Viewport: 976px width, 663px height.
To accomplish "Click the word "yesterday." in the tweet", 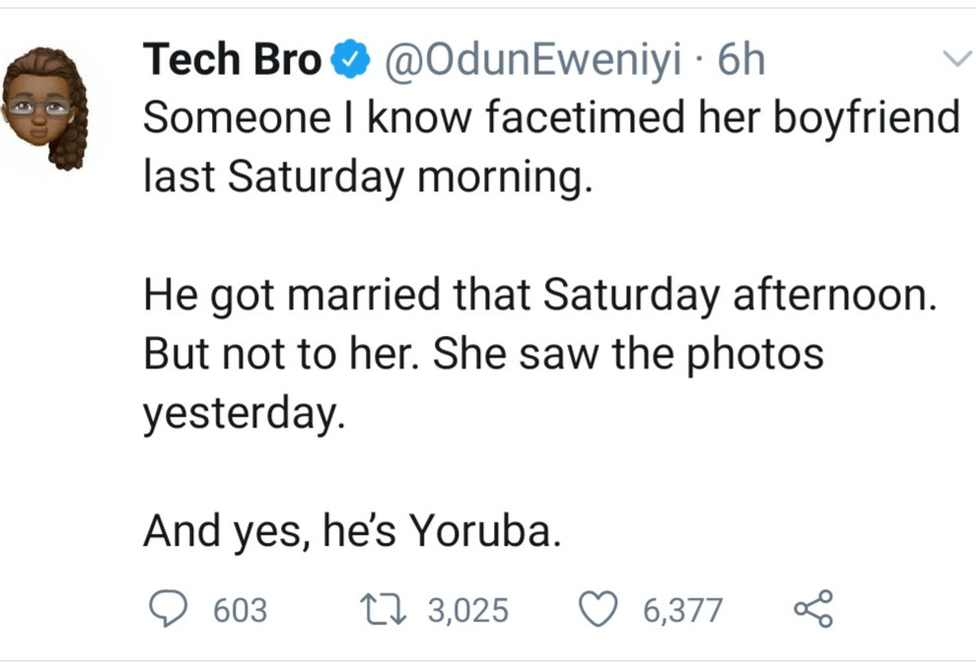I will (x=244, y=414).
